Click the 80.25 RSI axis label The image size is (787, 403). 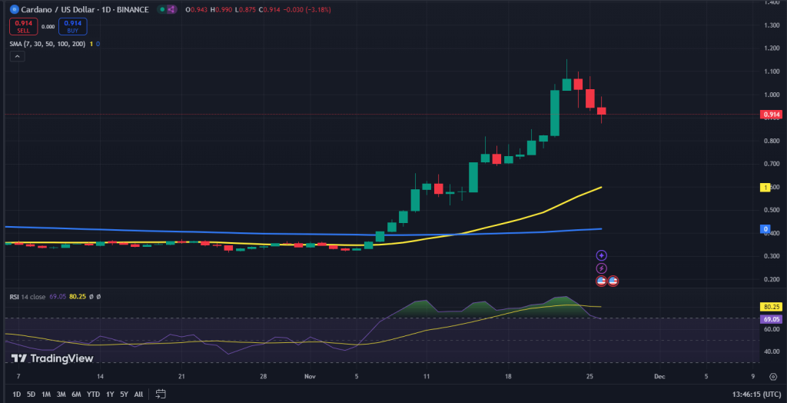point(772,307)
